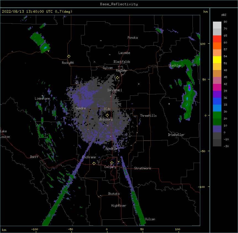The height and width of the screenshot is (233, 238).
Task: Click the magenta storm core east of ThreeHills
Action: [189, 88]
